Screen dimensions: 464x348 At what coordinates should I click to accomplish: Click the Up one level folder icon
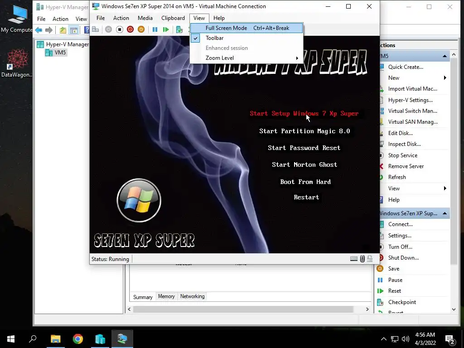[x=63, y=30]
